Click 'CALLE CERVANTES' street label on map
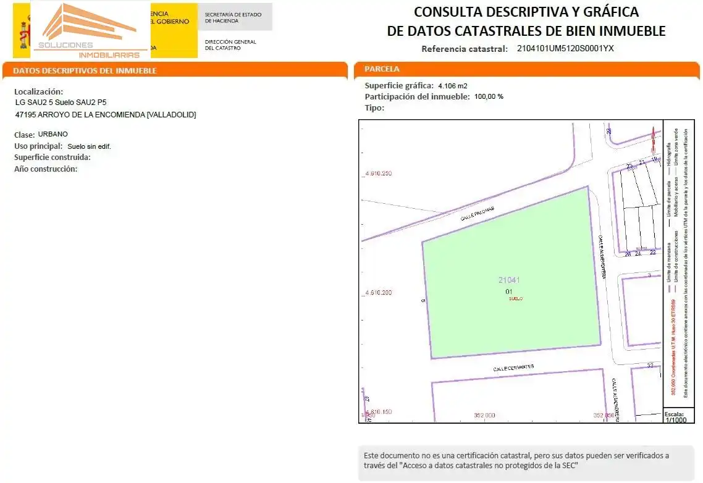The image size is (703, 483). [x=513, y=367]
